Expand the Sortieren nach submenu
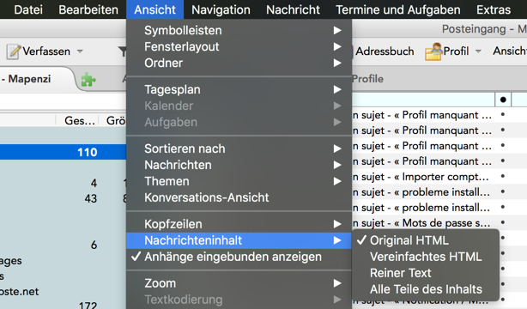The width and height of the screenshot is (527, 309). click(239, 148)
